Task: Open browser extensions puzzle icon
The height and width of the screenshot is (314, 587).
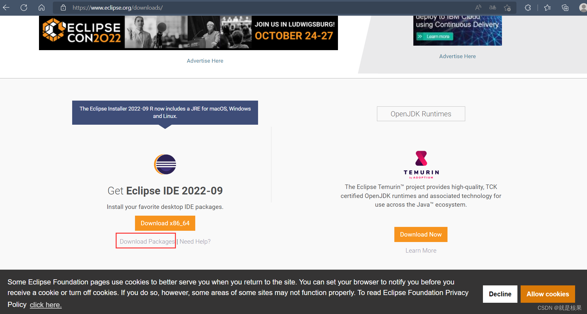Action: [x=528, y=7]
